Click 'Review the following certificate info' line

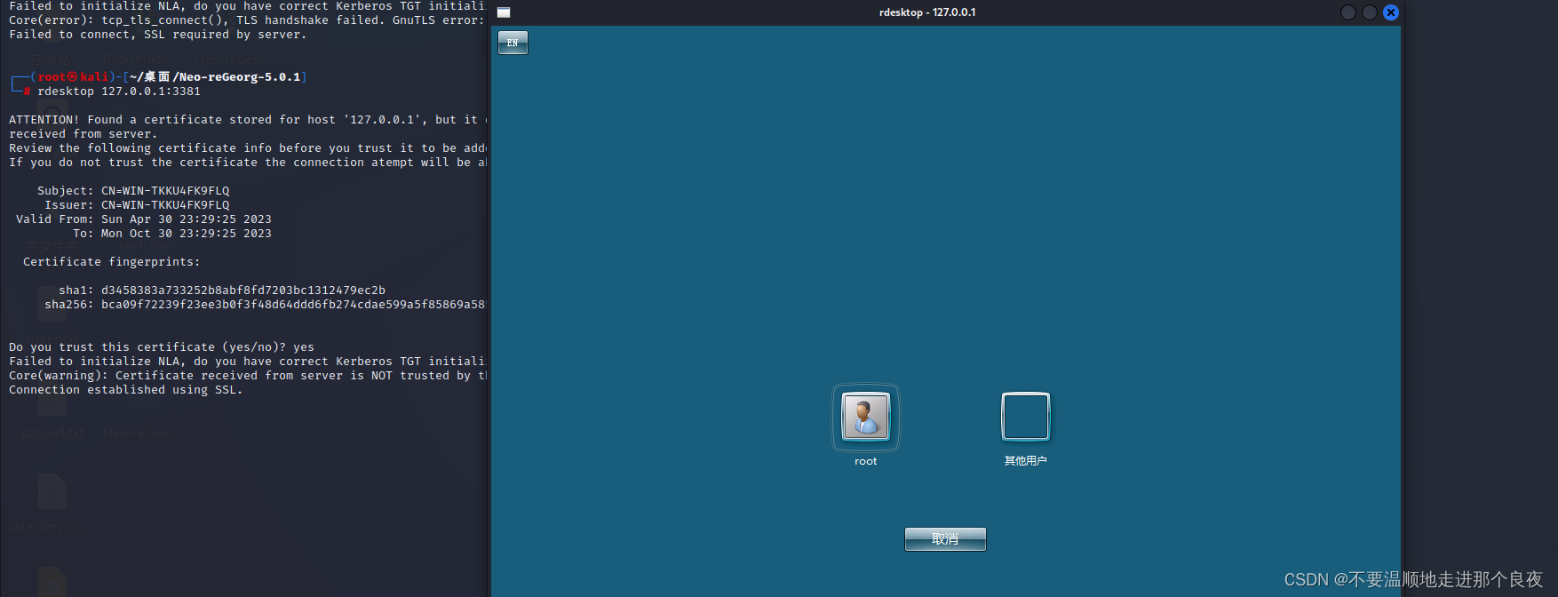pyautogui.click(x=248, y=148)
